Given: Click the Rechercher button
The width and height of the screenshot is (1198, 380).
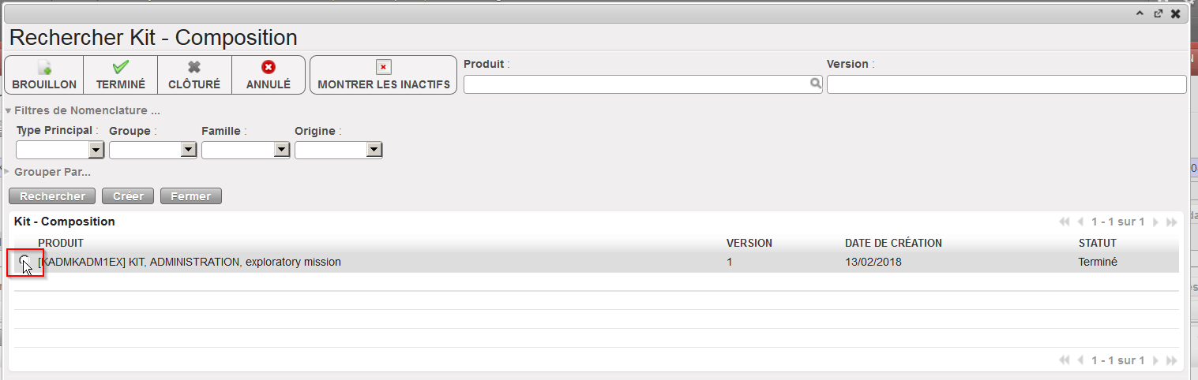Looking at the screenshot, I should [x=52, y=196].
